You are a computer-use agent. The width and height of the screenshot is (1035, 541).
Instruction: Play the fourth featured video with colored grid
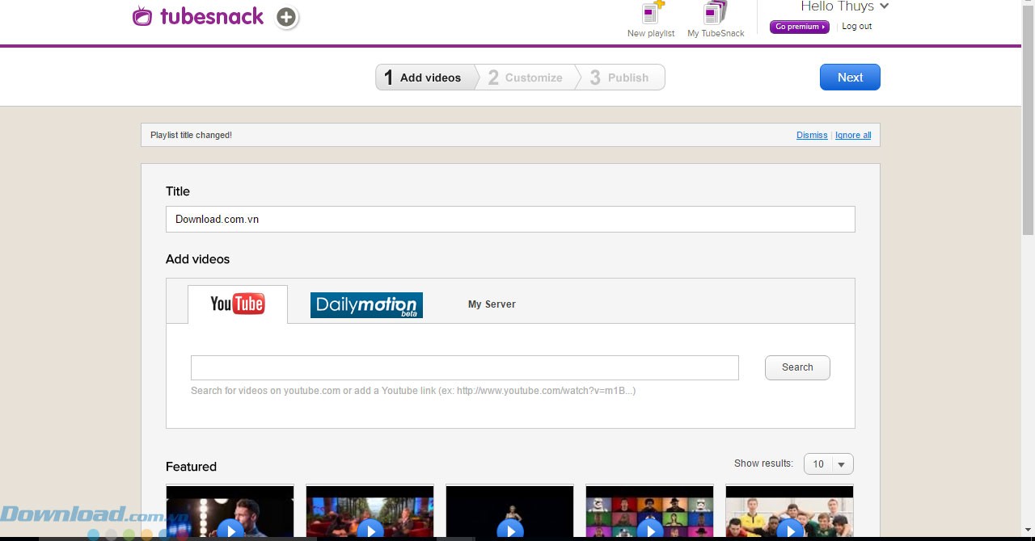pos(650,530)
